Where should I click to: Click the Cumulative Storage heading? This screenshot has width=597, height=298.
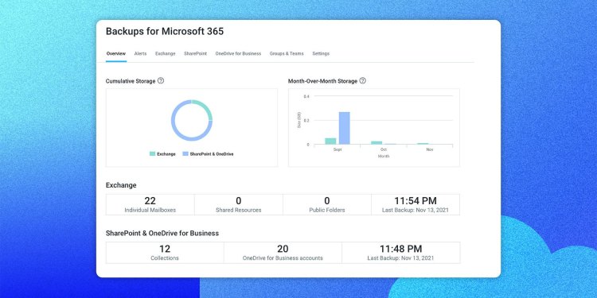click(131, 81)
